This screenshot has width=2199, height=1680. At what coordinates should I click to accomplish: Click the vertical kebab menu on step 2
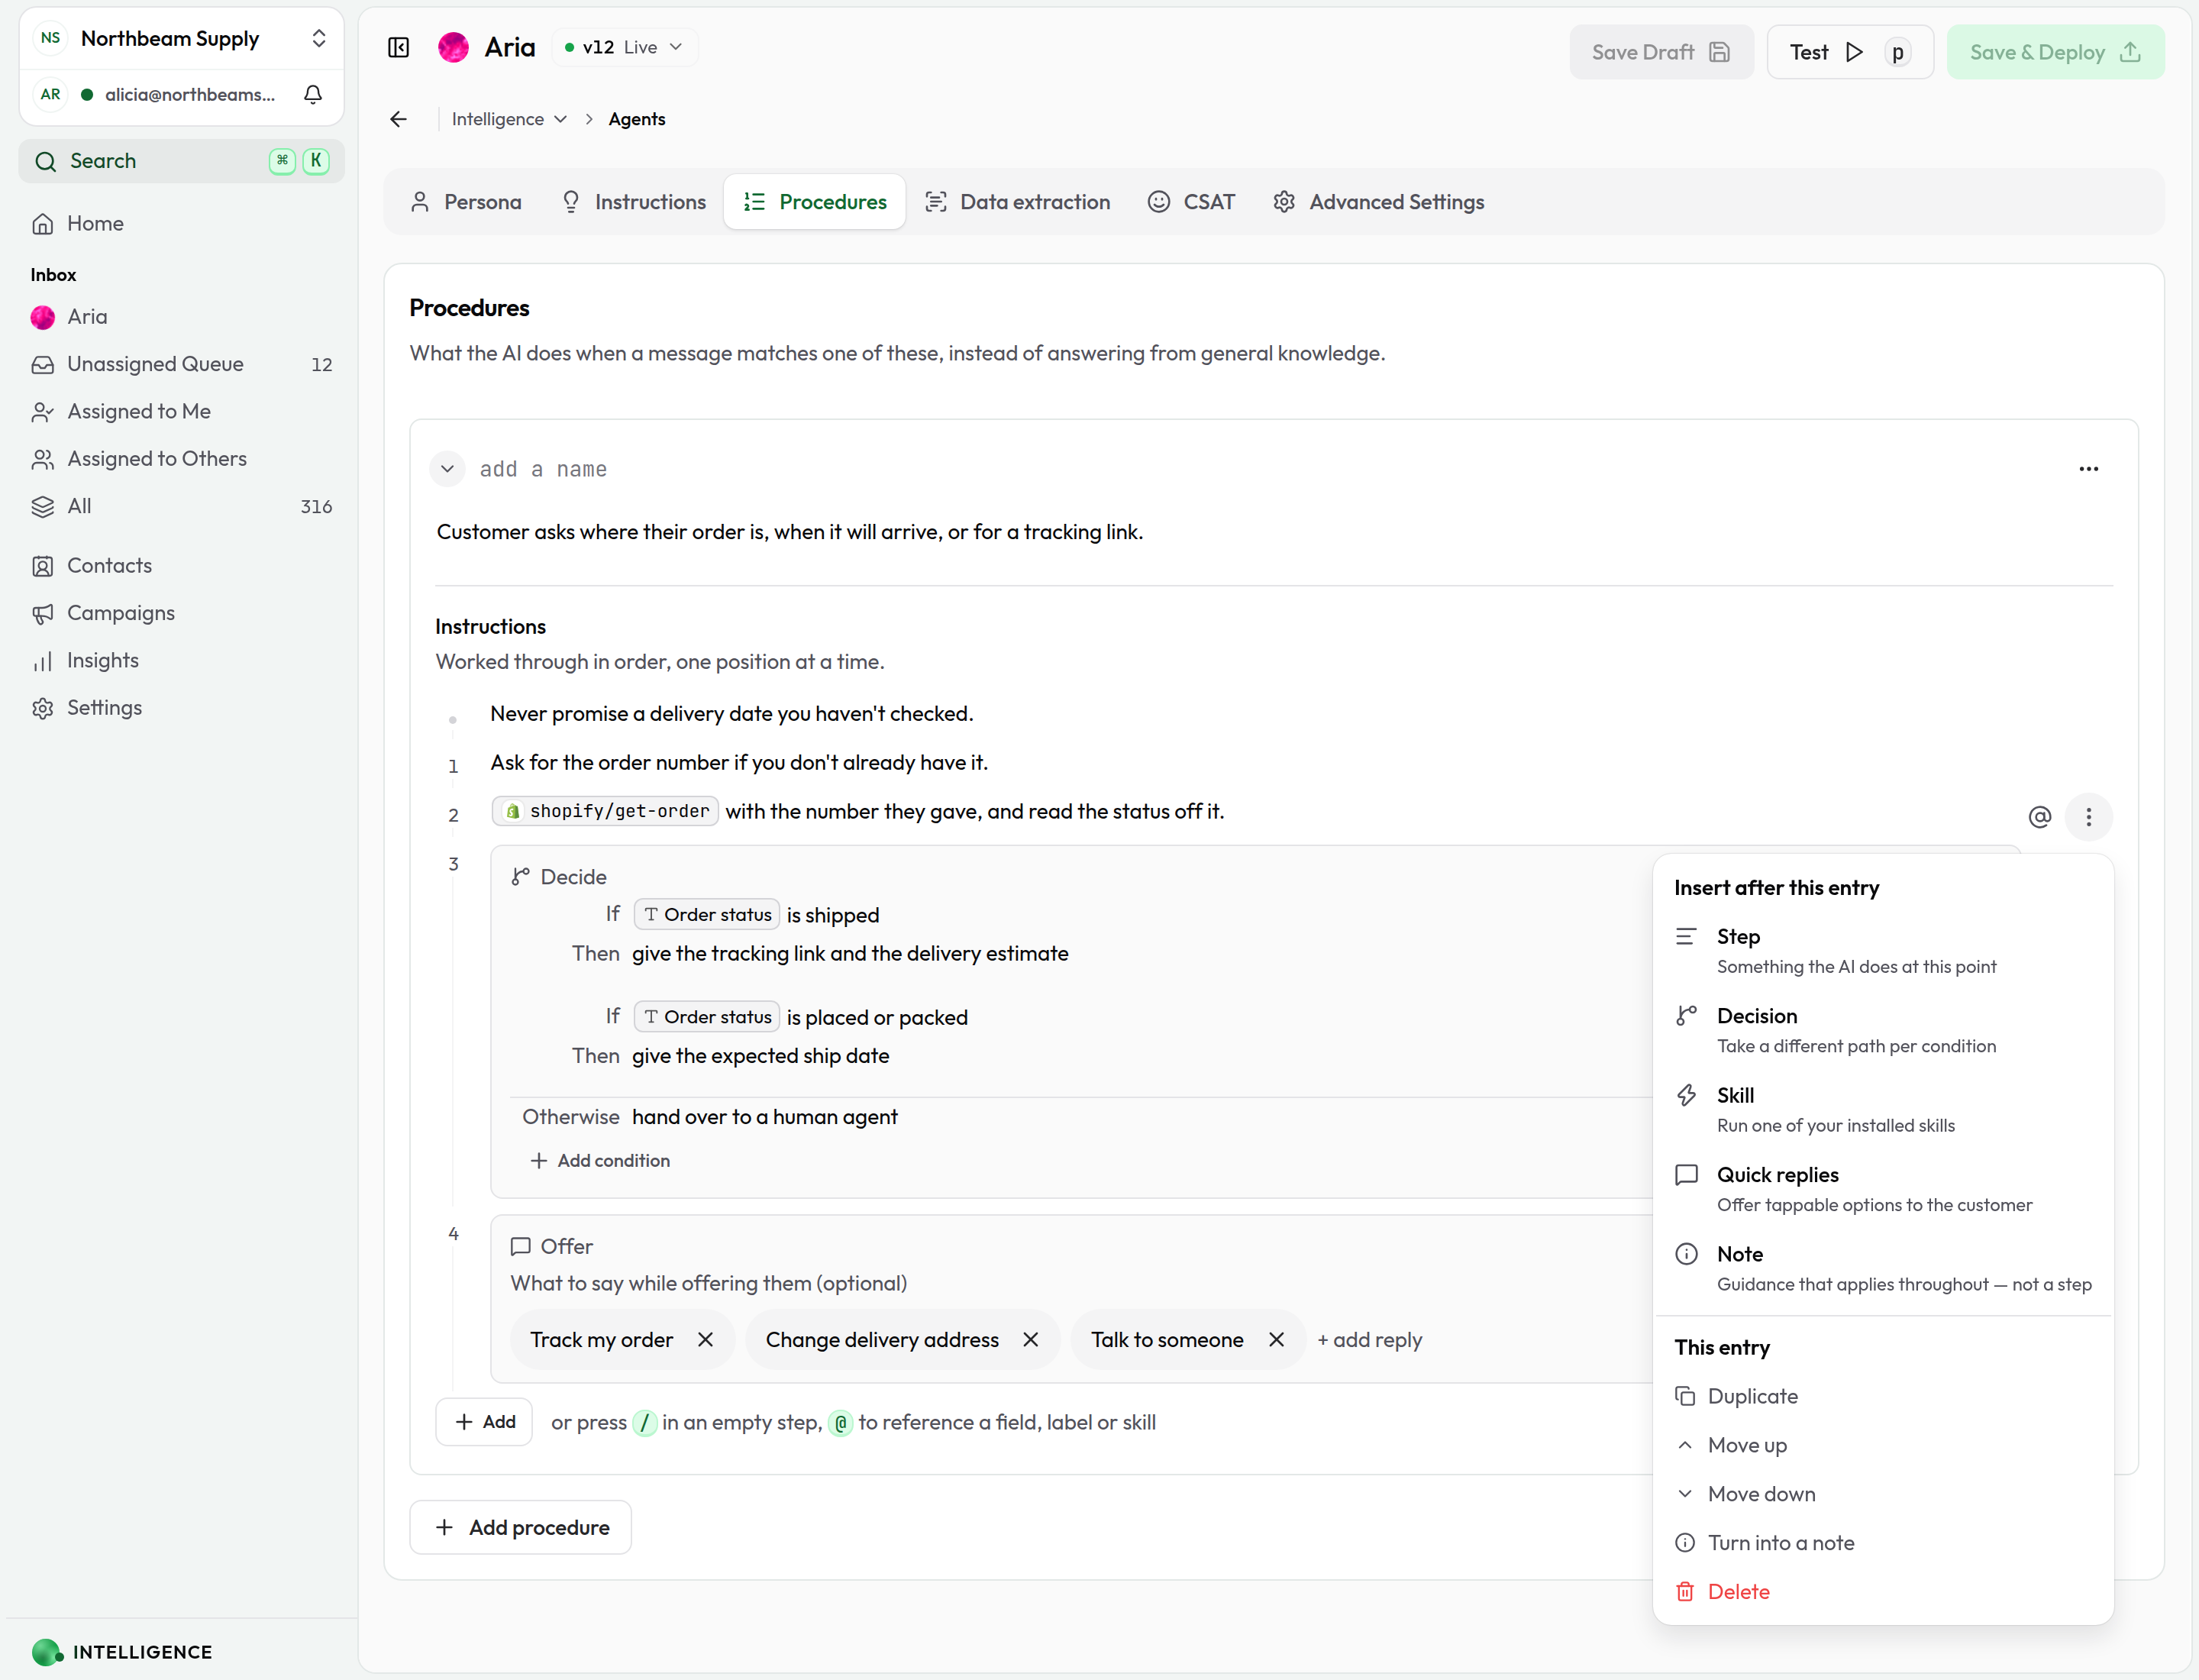(x=2088, y=817)
